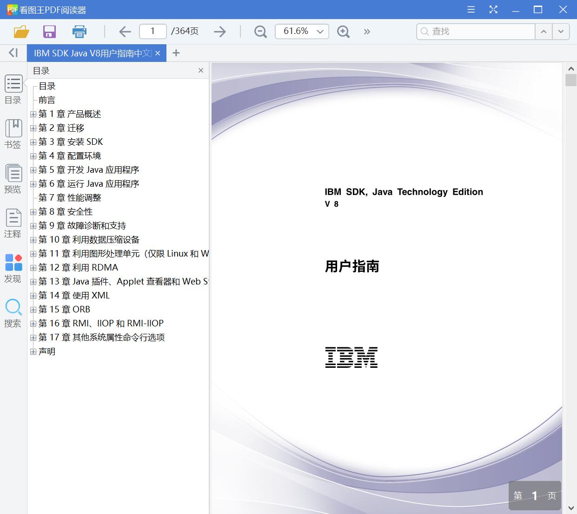Add a new tab with plus button
Image resolution: width=577 pixels, height=514 pixels.
point(176,53)
